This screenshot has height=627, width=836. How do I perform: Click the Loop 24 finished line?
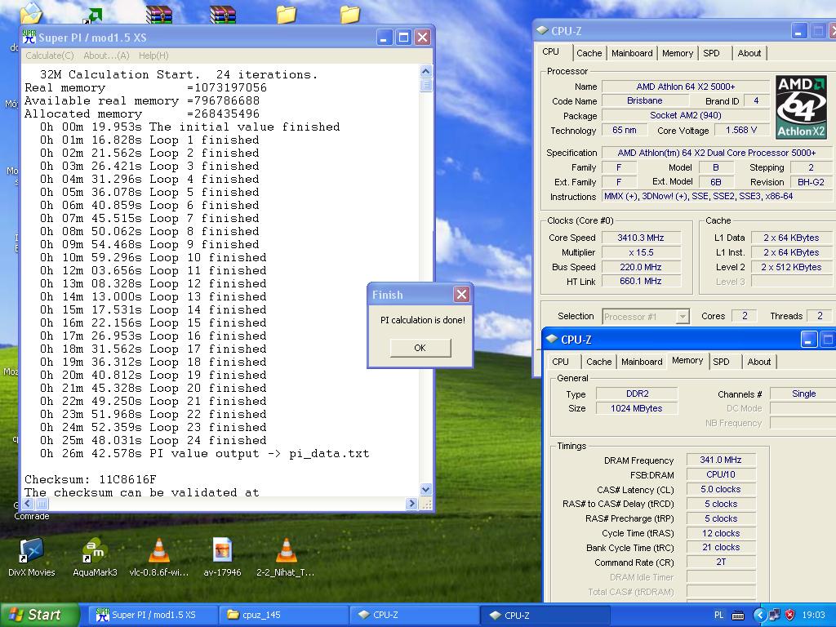click(x=153, y=440)
